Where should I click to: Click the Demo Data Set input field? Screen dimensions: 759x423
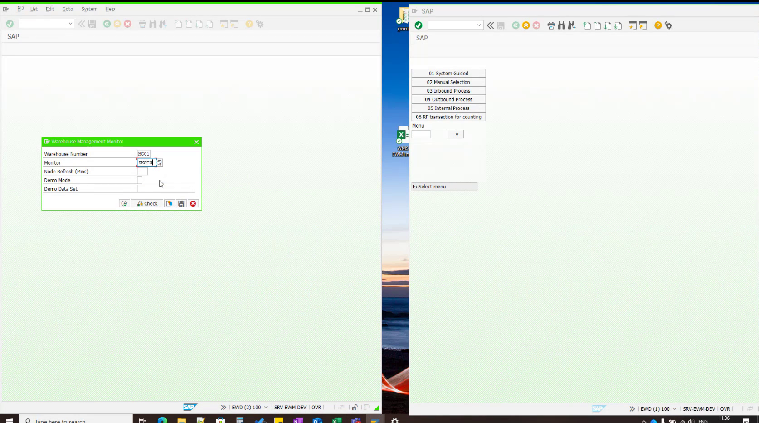click(166, 189)
